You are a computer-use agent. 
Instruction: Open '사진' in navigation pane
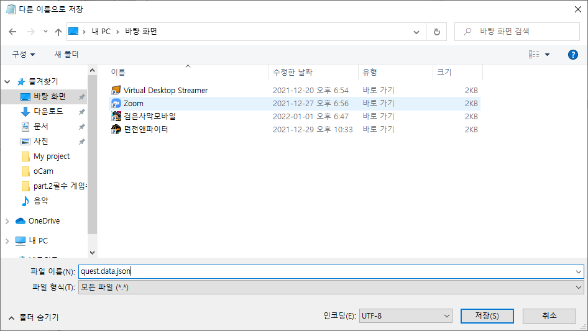[x=41, y=142]
